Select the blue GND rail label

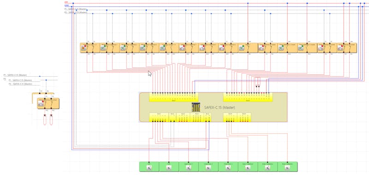coord(66,6)
